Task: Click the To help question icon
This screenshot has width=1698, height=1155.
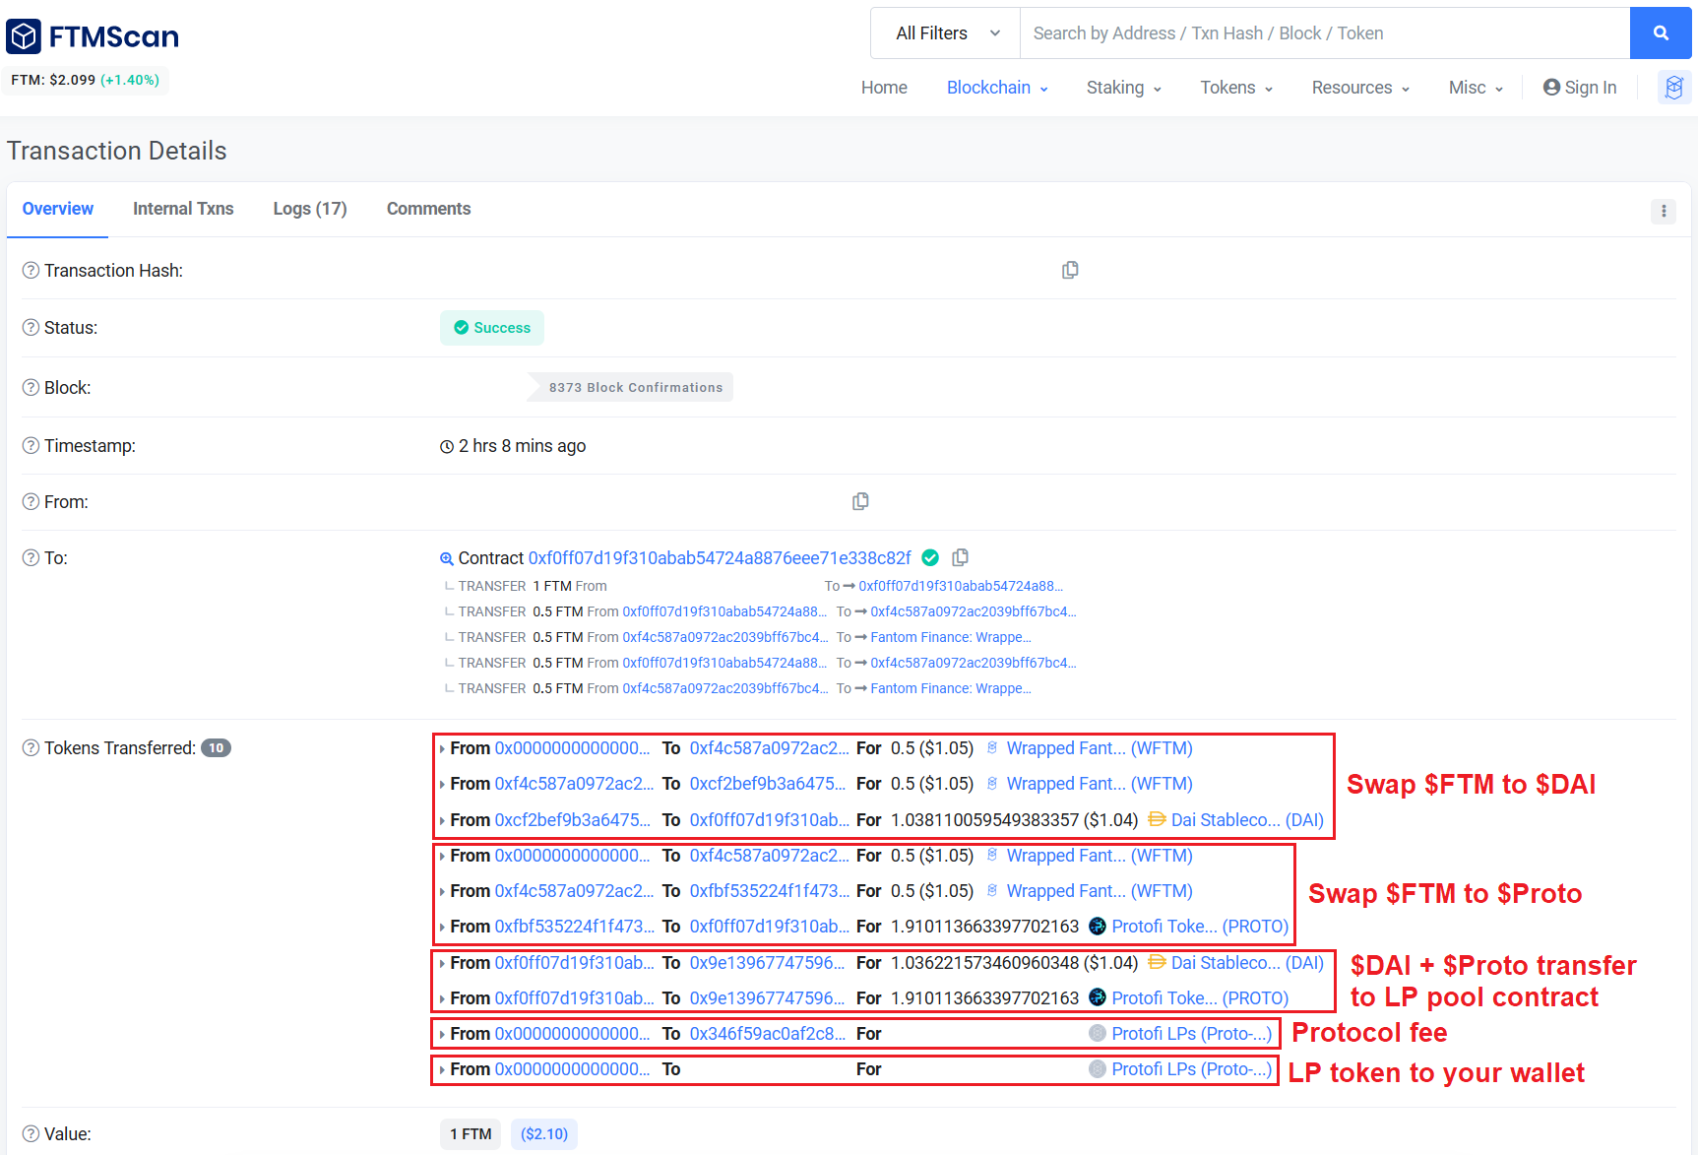Action: [31, 557]
